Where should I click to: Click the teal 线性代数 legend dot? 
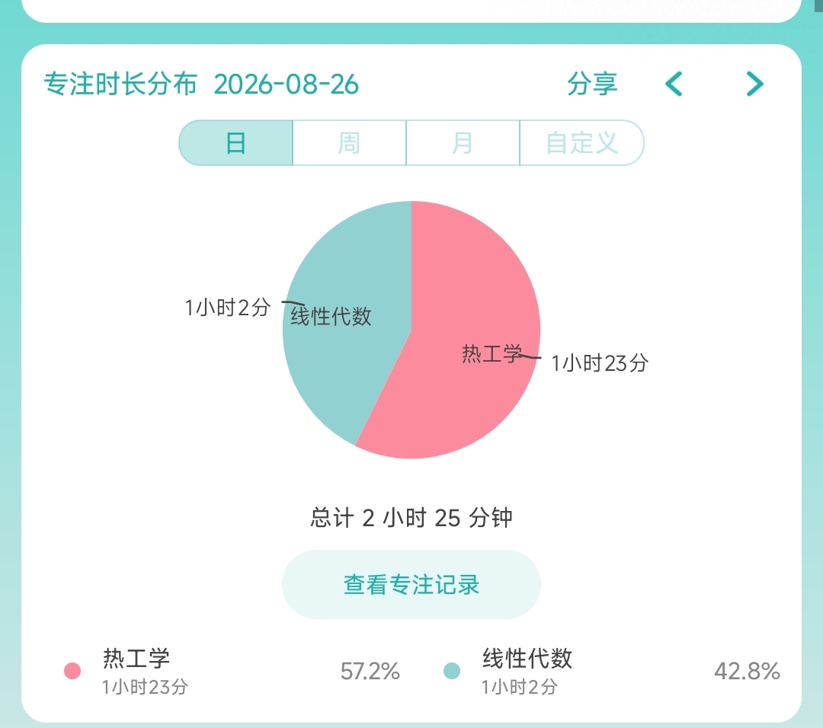tap(452, 671)
